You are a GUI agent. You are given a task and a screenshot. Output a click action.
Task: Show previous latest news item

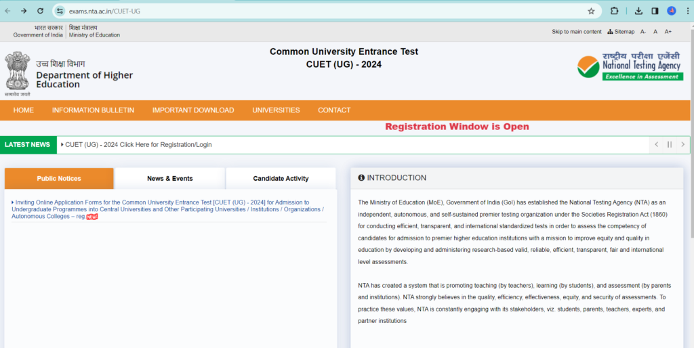656,144
